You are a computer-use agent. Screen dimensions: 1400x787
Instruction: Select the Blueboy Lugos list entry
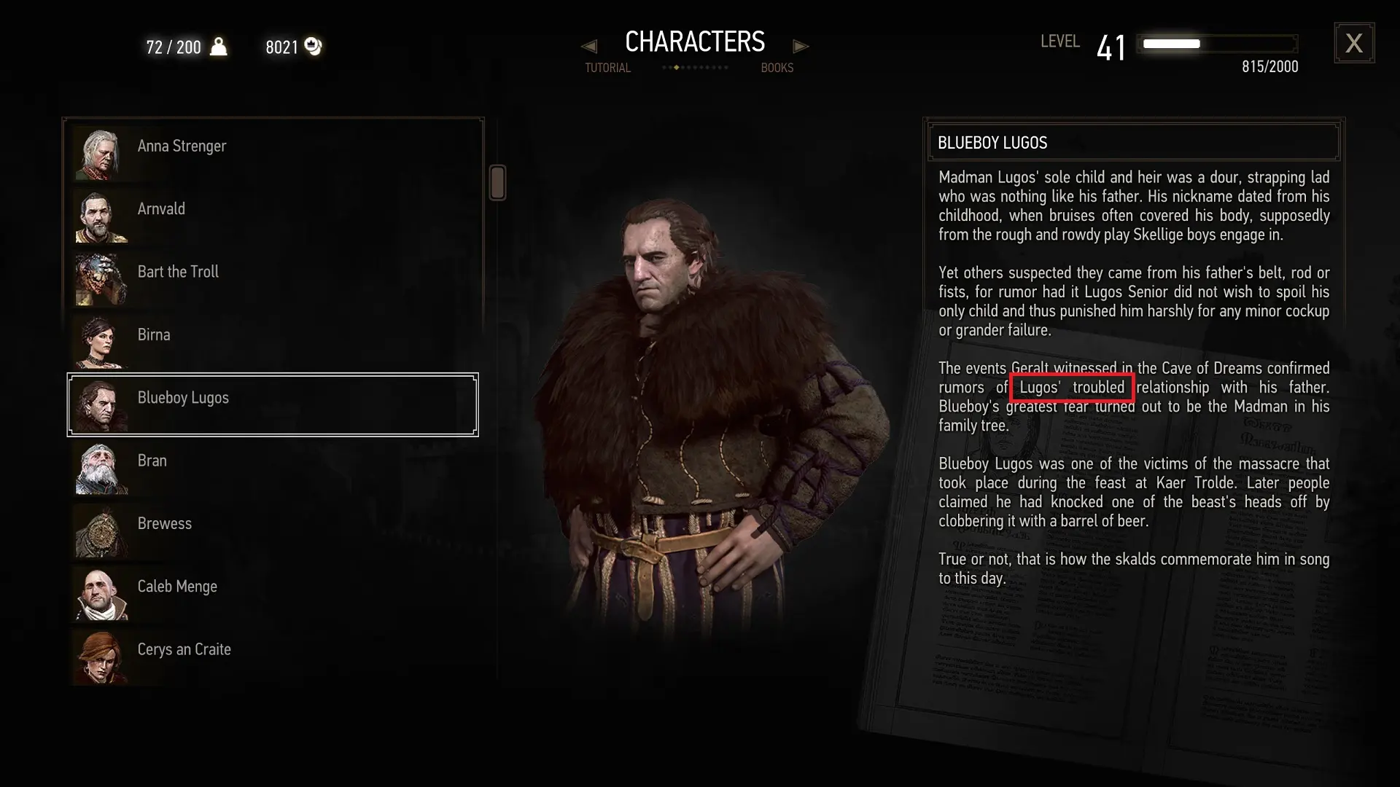click(273, 405)
